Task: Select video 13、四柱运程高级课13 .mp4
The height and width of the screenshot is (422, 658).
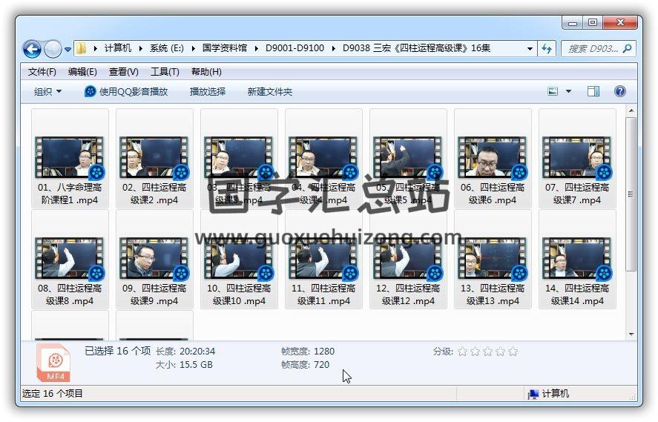Action: 493,260
